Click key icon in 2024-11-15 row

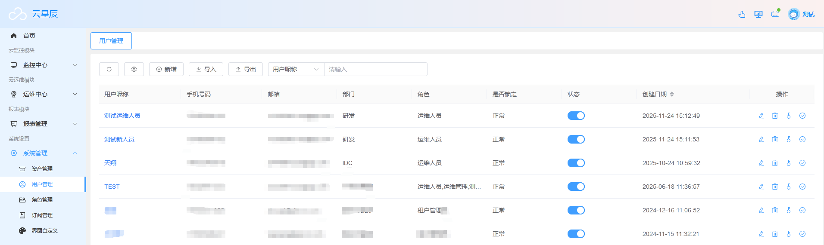pos(789,234)
